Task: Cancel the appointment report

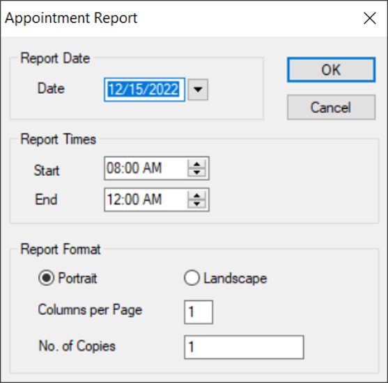Action: (x=331, y=107)
